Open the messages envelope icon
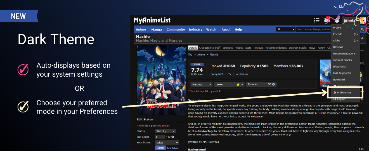The width and height of the screenshot is (369, 151). [x=327, y=20]
